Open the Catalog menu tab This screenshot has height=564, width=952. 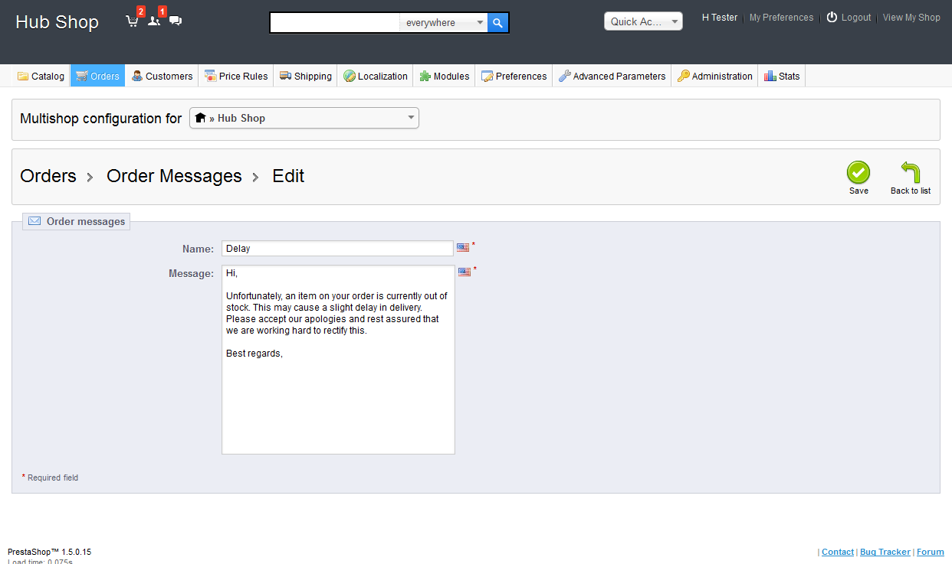tap(41, 76)
